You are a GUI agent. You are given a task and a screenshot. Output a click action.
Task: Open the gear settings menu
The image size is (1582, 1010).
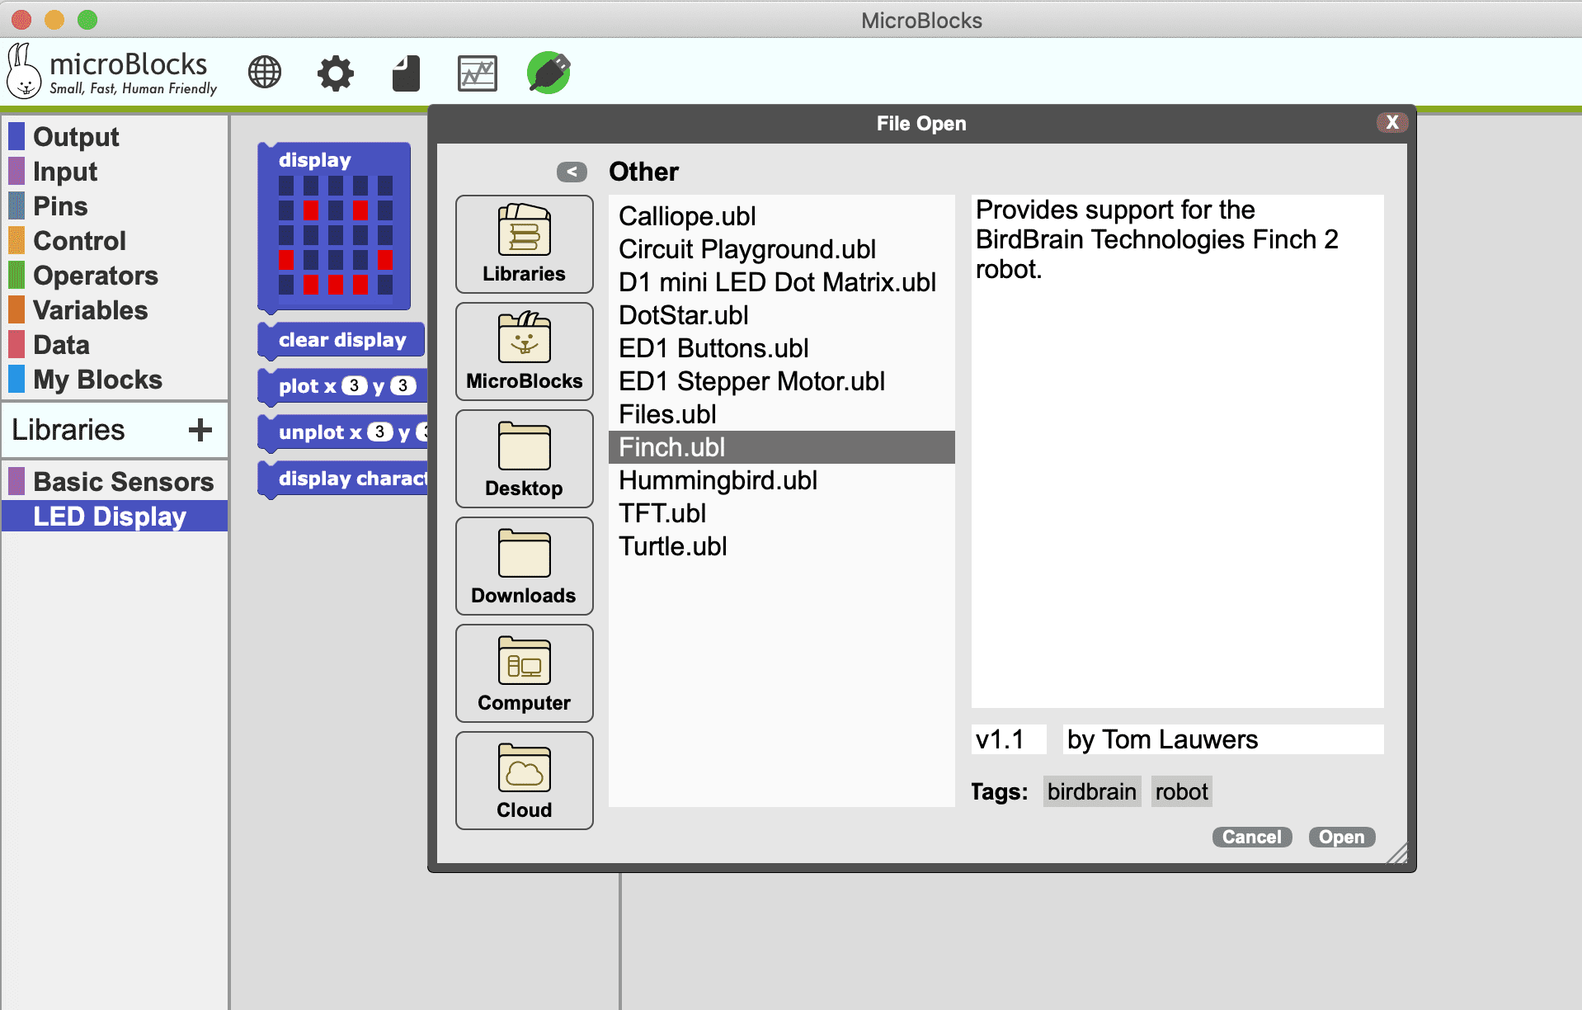(335, 73)
